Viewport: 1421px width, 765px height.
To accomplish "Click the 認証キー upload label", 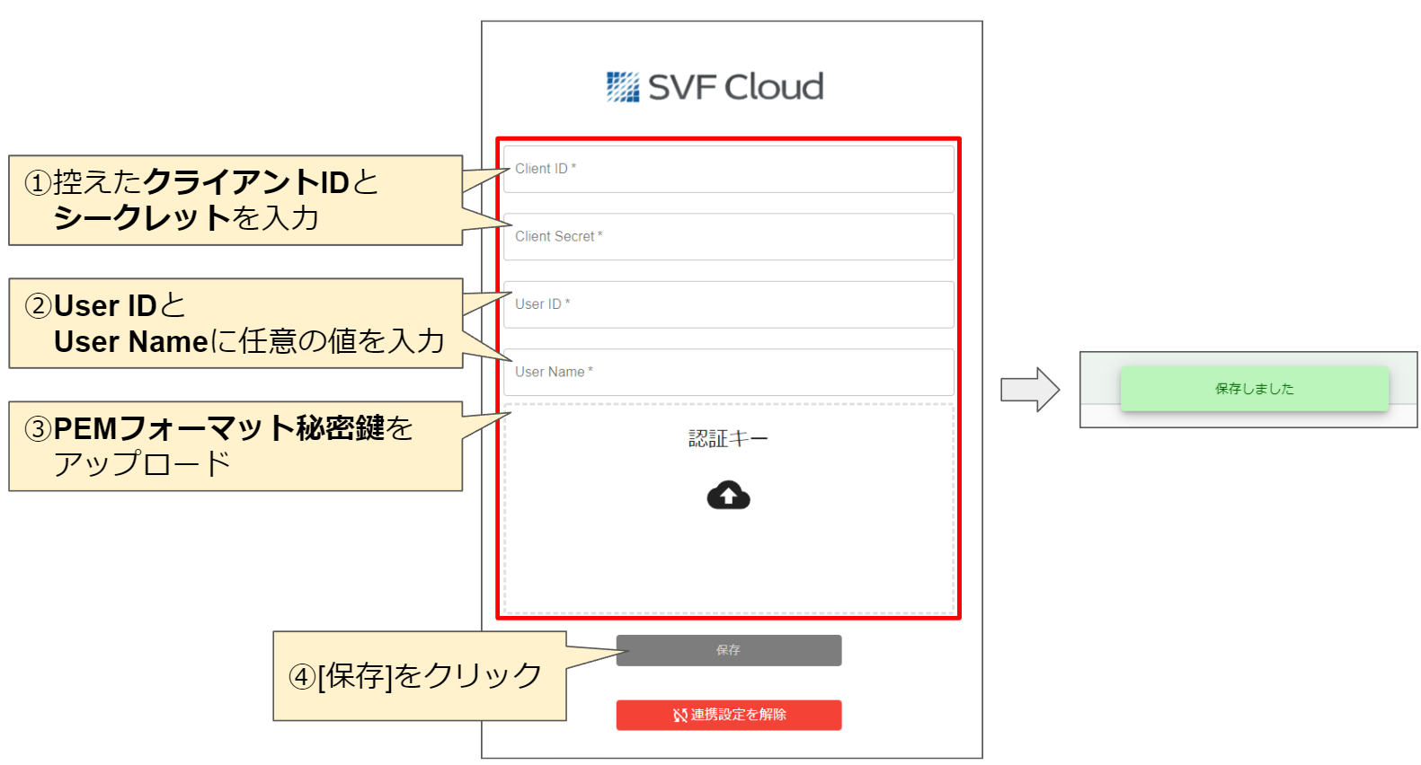I will point(728,439).
